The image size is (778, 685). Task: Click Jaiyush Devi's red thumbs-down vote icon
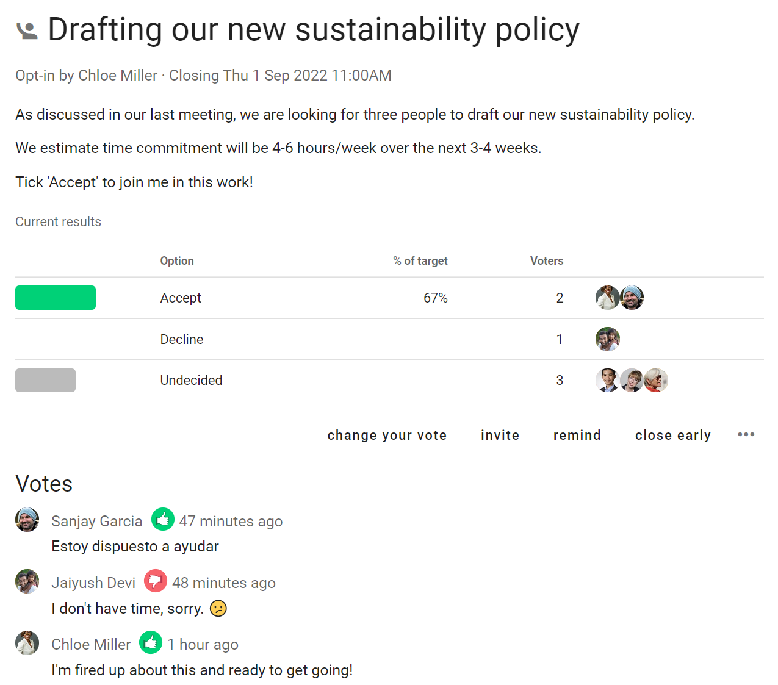(x=156, y=581)
